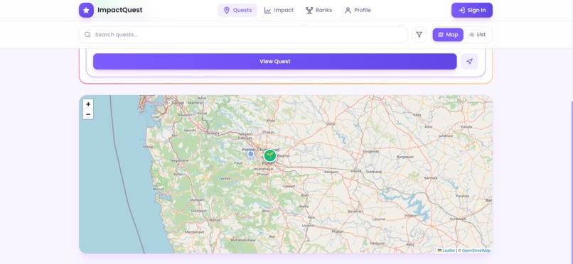Zoom in the map with plus button

tap(88, 104)
